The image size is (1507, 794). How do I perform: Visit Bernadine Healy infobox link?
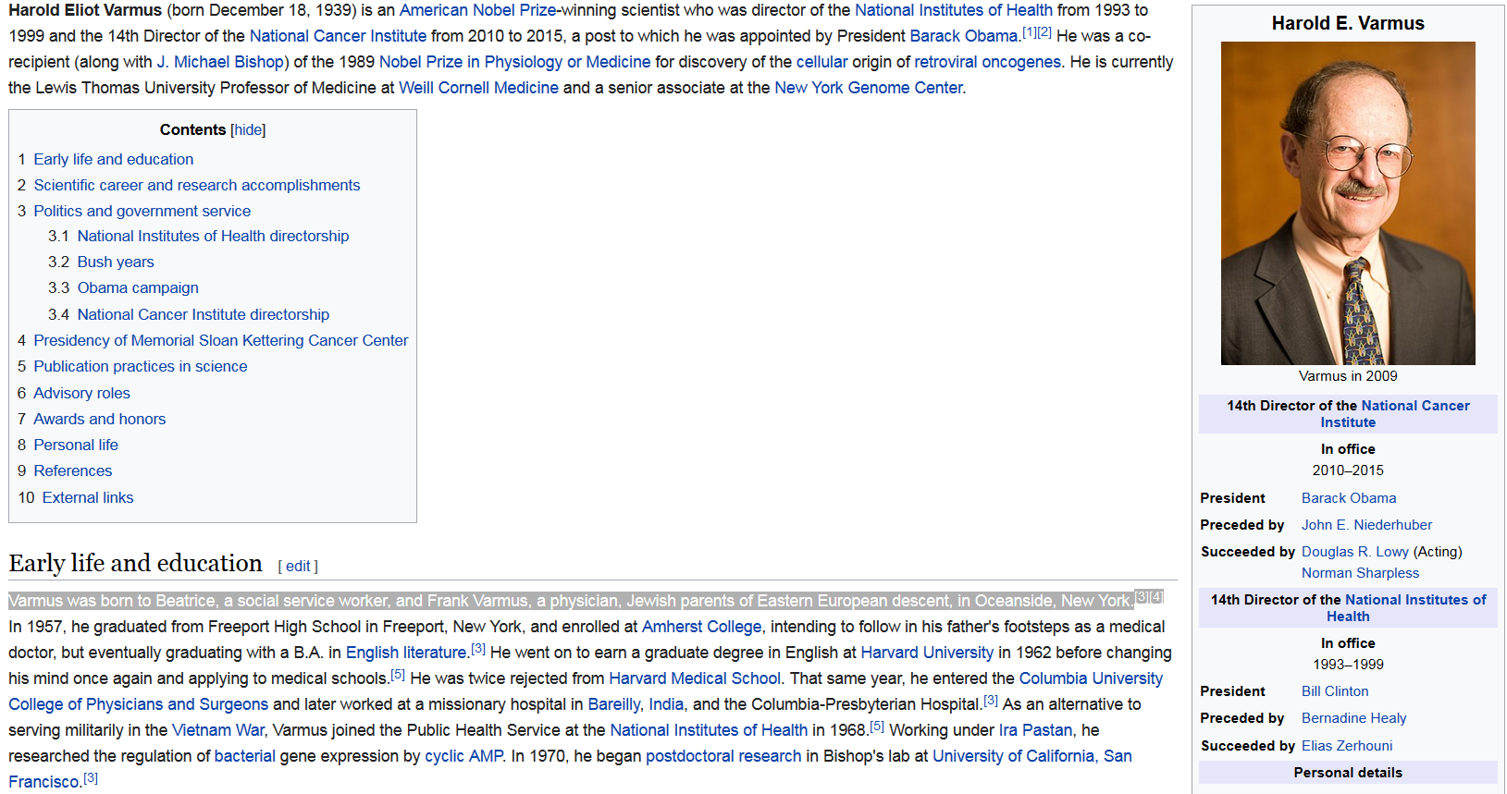click(x=1353, y=718)
